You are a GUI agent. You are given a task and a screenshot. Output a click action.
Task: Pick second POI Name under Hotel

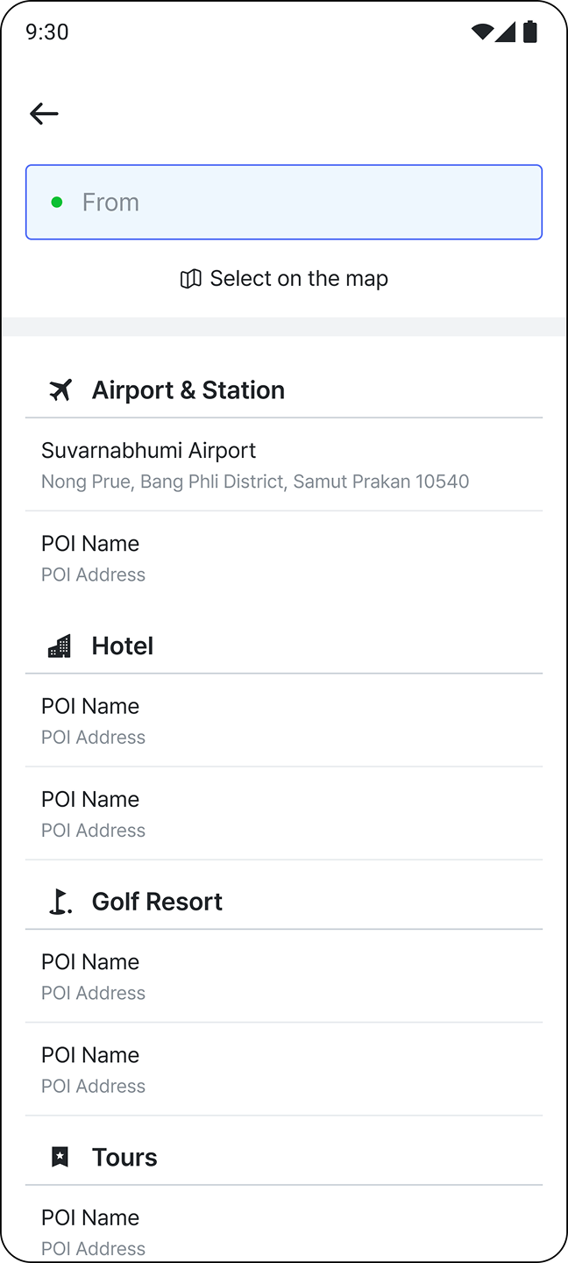283,814
